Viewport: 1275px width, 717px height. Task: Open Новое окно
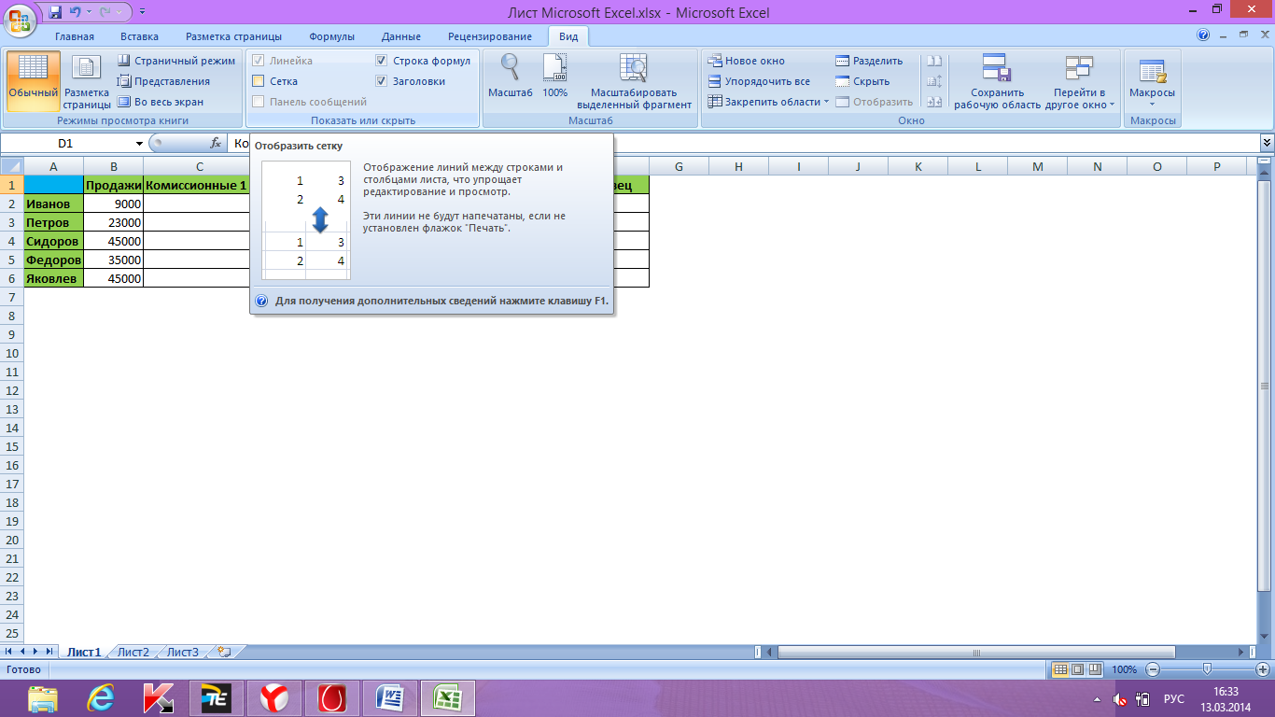point(746,61)
